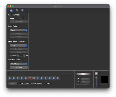Click the black audio meter box

tap(104, 79)
